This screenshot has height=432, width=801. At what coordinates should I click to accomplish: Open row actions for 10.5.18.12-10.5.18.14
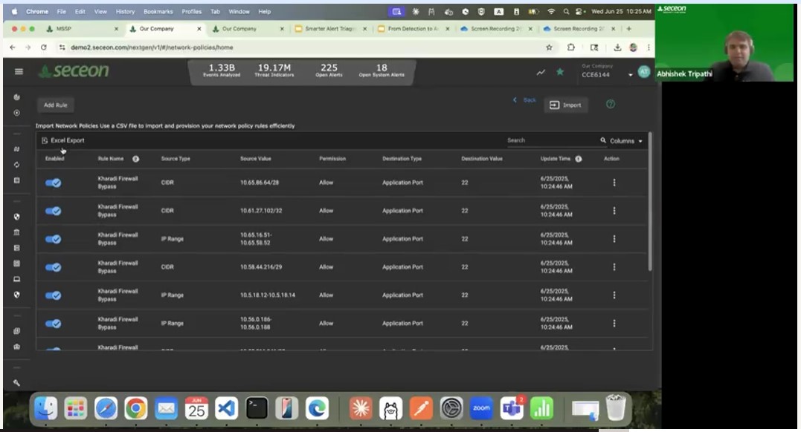[x=614, y=295]
